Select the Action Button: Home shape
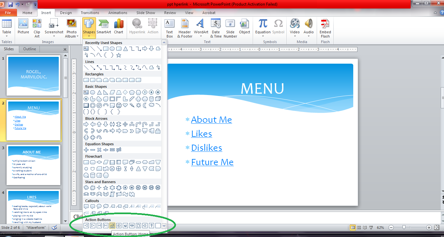The width and height of the screenshot is (444, 237). 111,225
